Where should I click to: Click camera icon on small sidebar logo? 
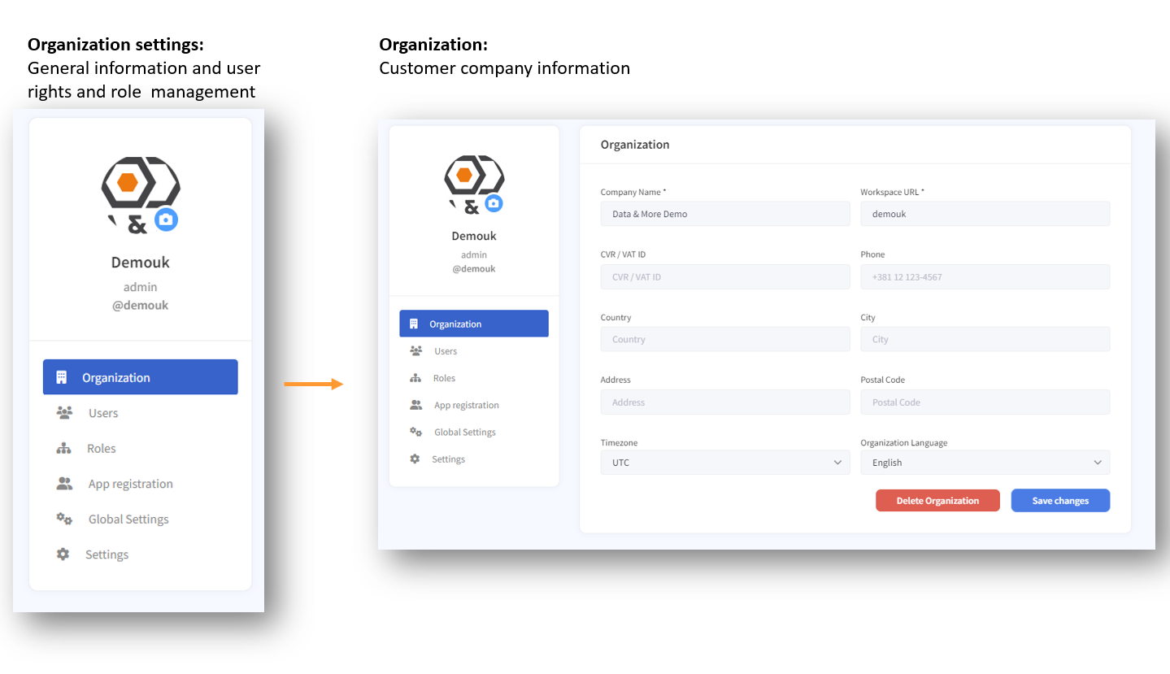[494, 203]
